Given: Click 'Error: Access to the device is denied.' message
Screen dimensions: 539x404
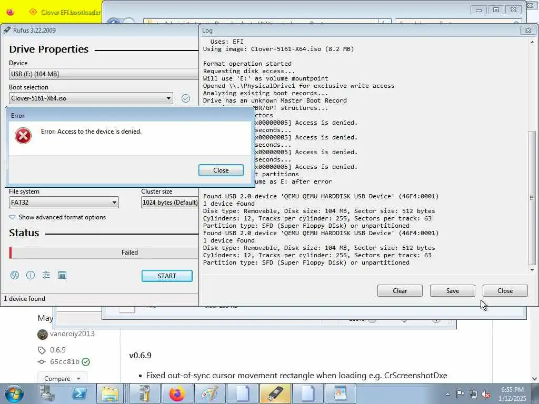Looking at the screenshot, I should (x=91, y=132).
